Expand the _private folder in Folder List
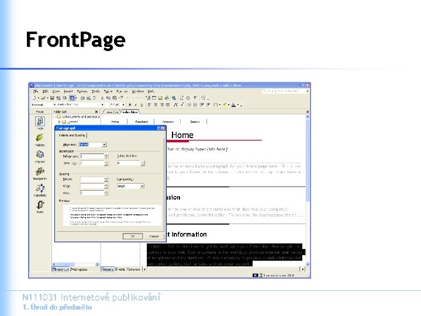Screen dimensions: 421x316 (59, 122)
